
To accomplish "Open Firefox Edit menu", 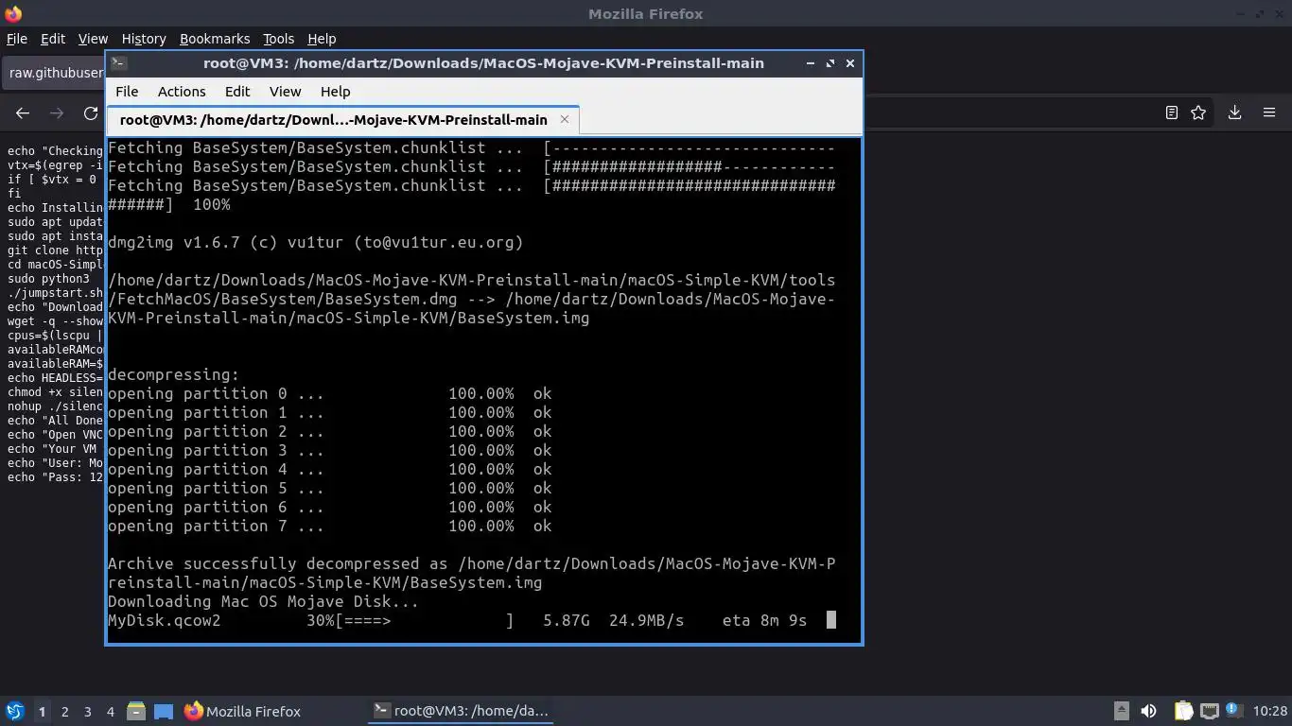I will [x=53, y=39].
